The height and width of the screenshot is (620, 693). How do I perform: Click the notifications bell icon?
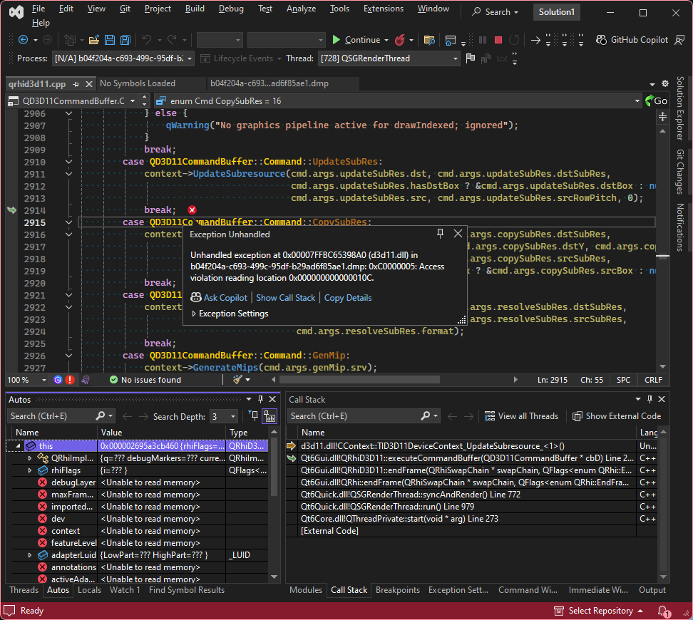663,611
